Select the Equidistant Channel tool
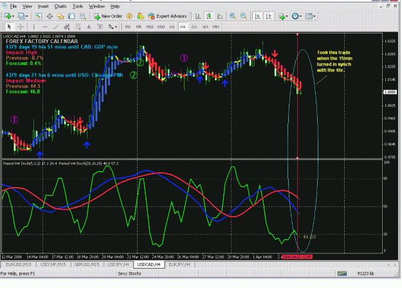The height and width of the screenshot is (288, 402). [x=67, y=26]
